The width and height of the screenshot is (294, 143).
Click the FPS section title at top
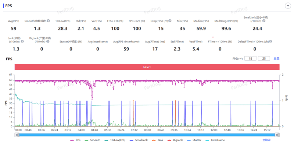point(9,6)
